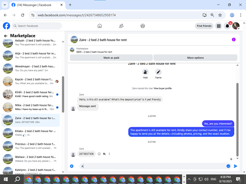Focus the Search Facebook field
The width and height of the screenshot is (246, 184).
click(x=37, y=26)
